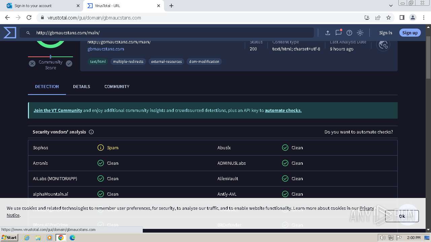Click the gbmaucstans.com domain link
This screenshot has height=242, width=431.
tap(106, 49)
